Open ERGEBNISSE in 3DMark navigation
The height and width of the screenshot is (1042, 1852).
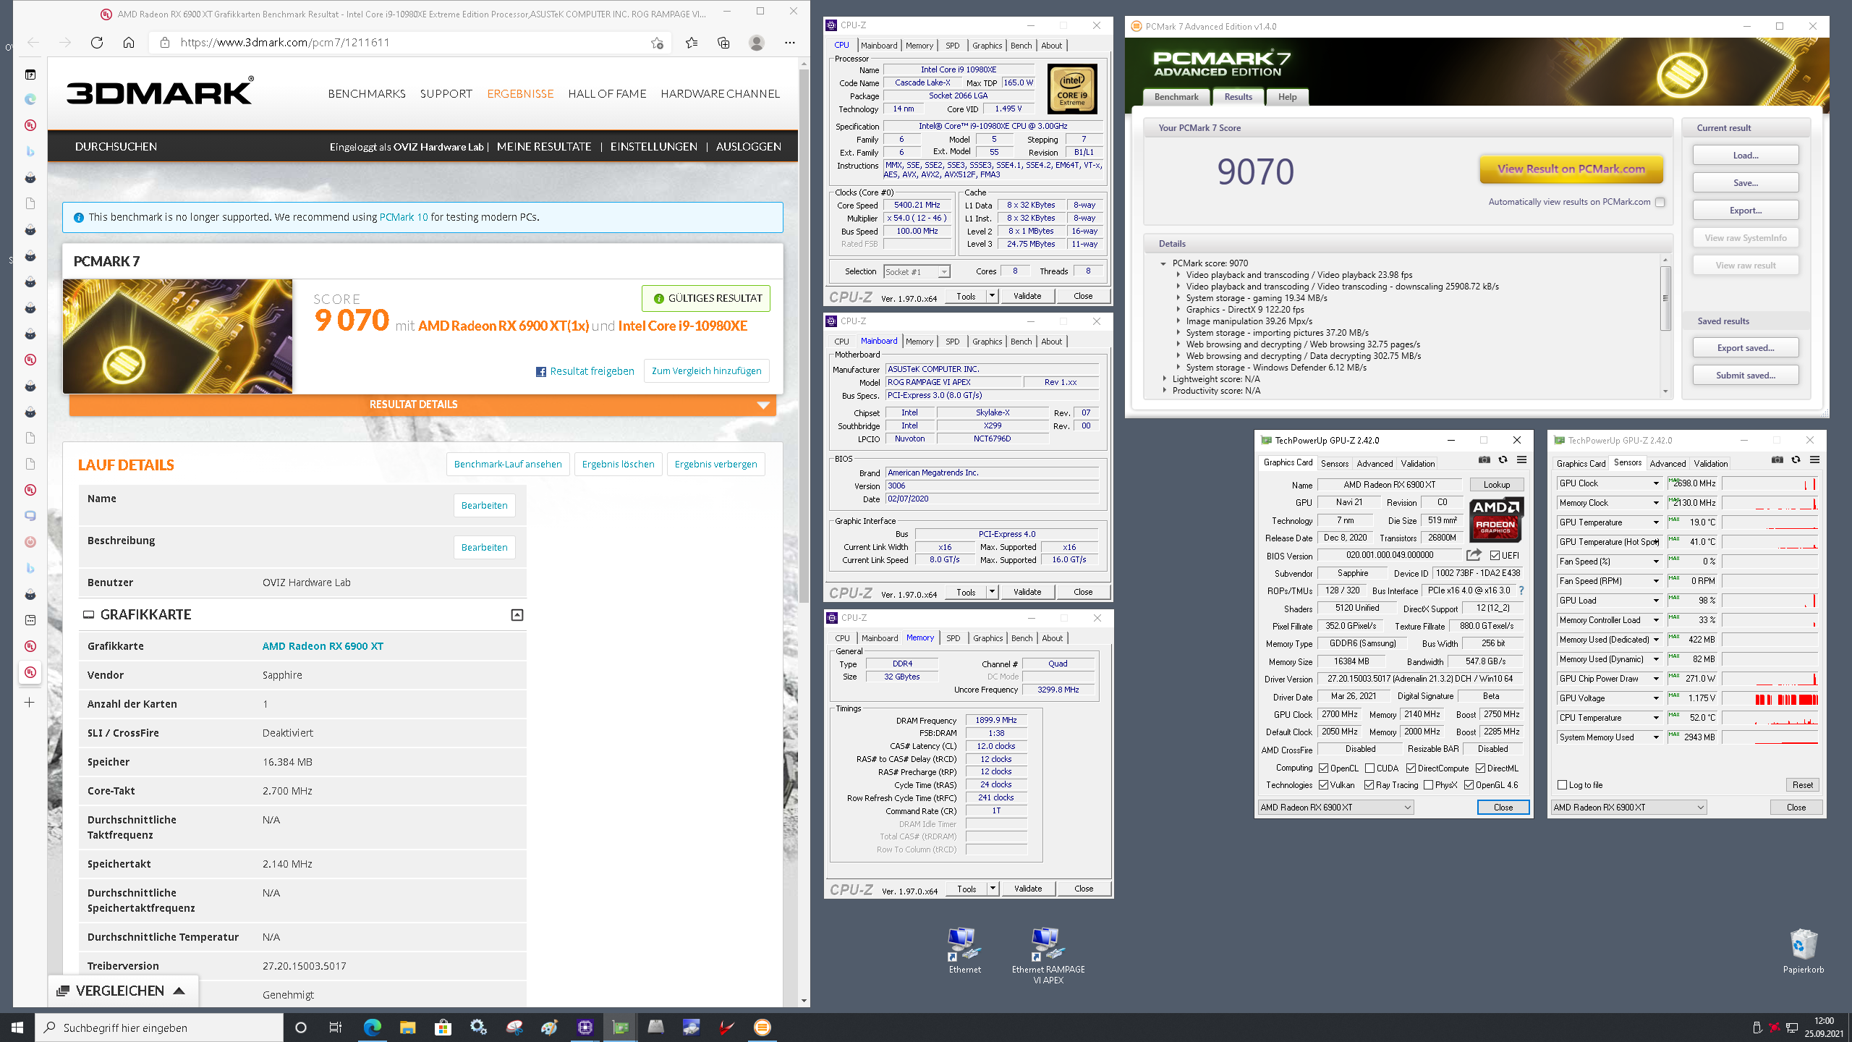(x=520, y=94)
